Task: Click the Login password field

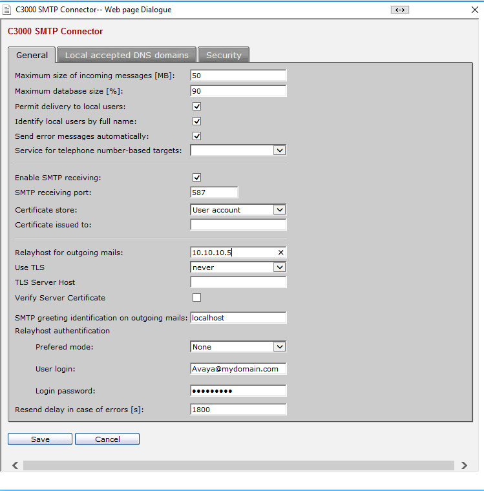Action: tap(238, 391)
